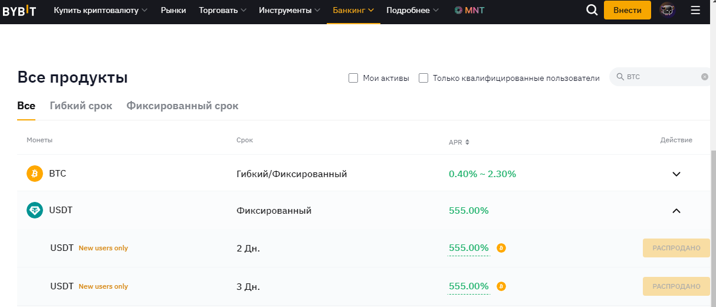
Task: Switch to "Фиксированный срок" tab
Action: [x=182, y=106]
